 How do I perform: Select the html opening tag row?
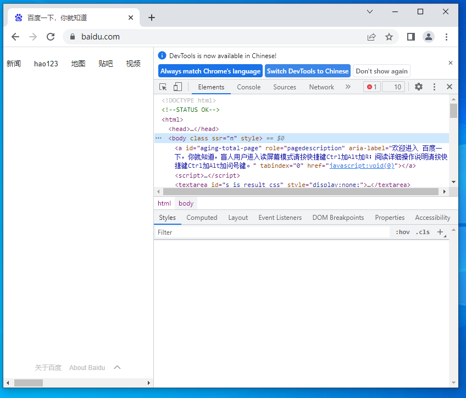173,120
